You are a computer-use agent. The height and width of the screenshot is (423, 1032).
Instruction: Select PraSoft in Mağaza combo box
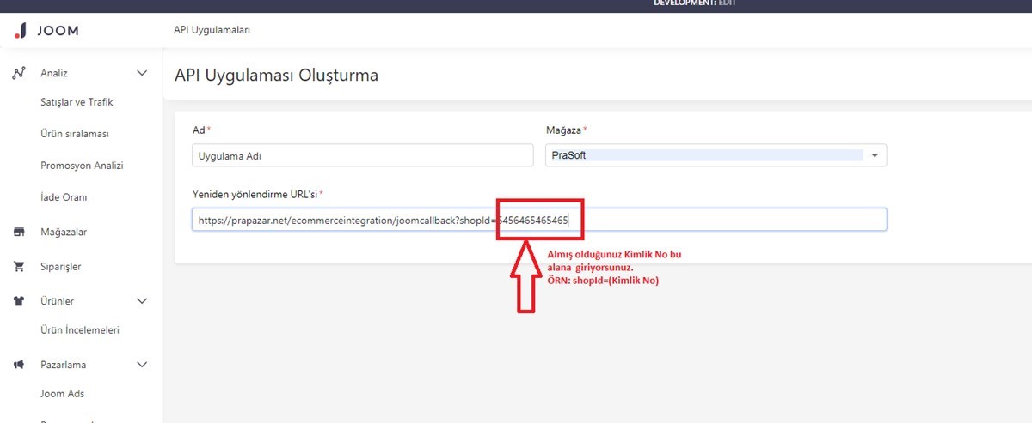tap(716, 155)
